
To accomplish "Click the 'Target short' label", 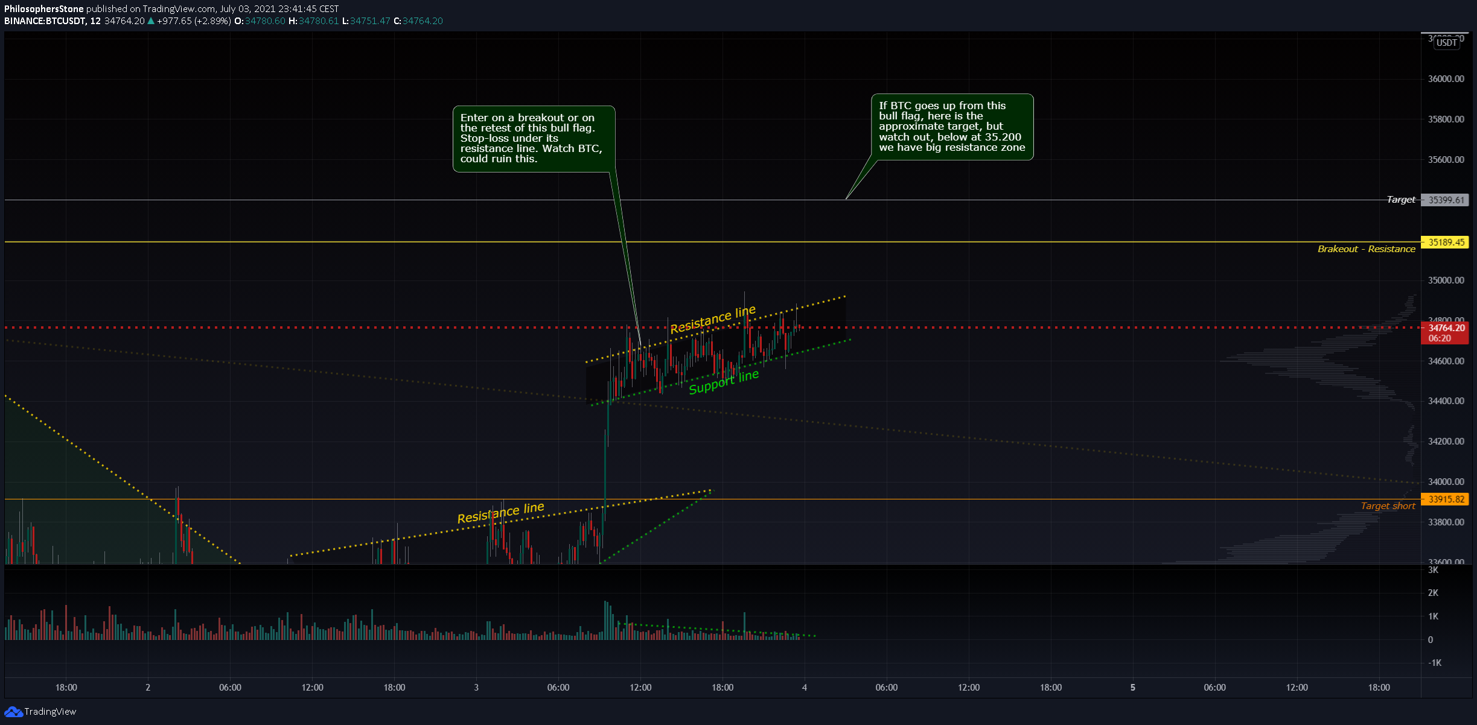I will (x=1388, y=506).
